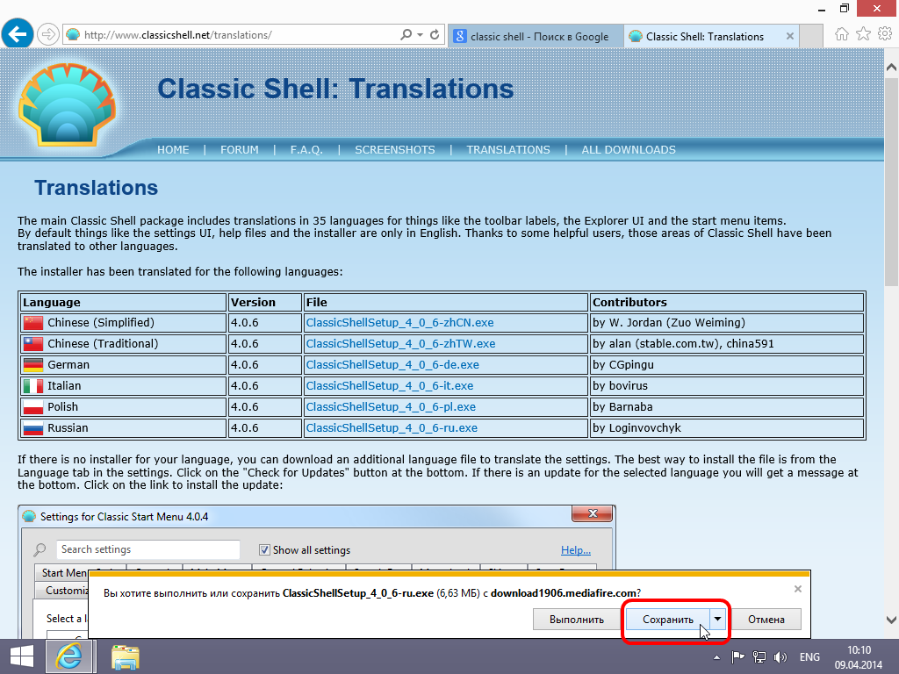Click the search magnifier in address bar
The height and width of the screenshot is (674, 899).
pyautogui.click(x=406, y=34)
